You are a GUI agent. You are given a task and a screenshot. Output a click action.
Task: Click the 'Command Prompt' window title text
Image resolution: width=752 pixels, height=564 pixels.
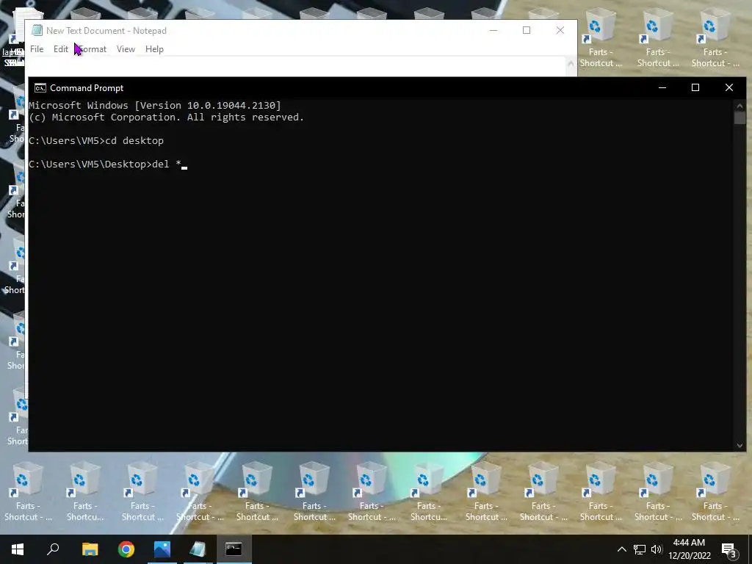[87, 88]
